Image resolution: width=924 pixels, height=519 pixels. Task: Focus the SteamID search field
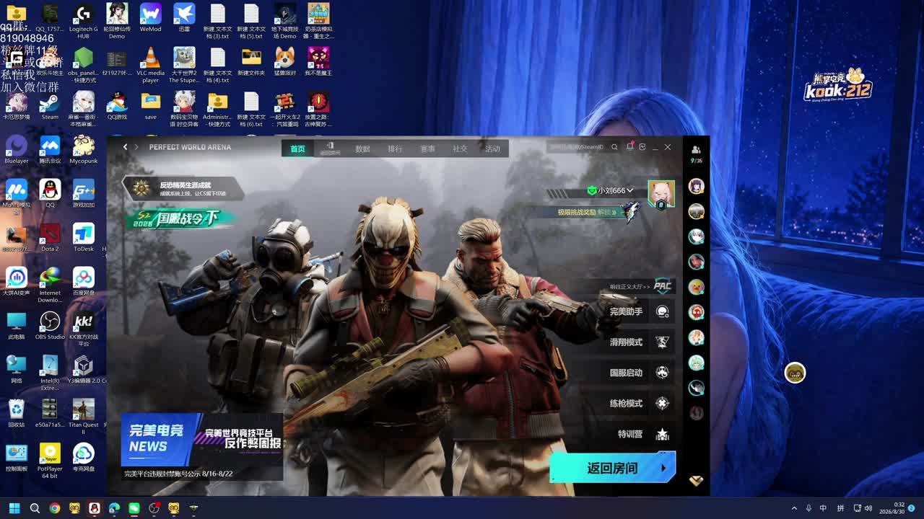(577, 147)
